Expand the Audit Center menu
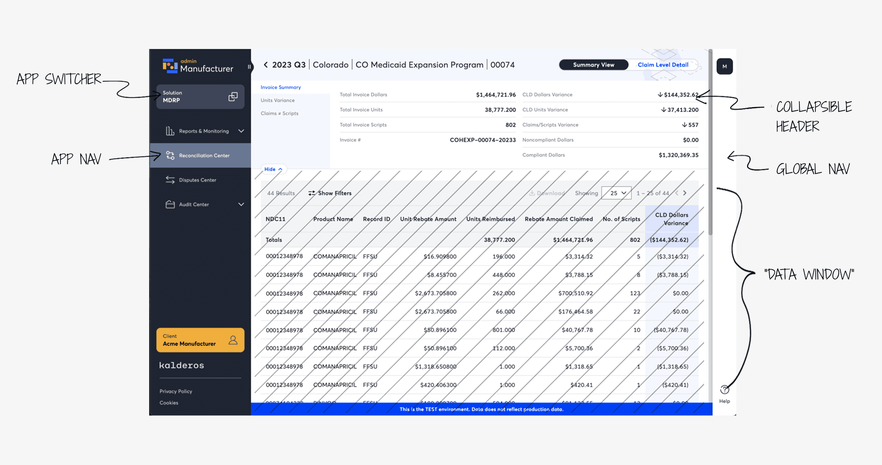 241,204
